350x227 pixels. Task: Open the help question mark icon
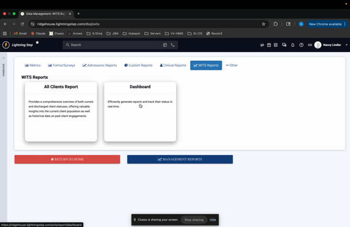(301, 45)
